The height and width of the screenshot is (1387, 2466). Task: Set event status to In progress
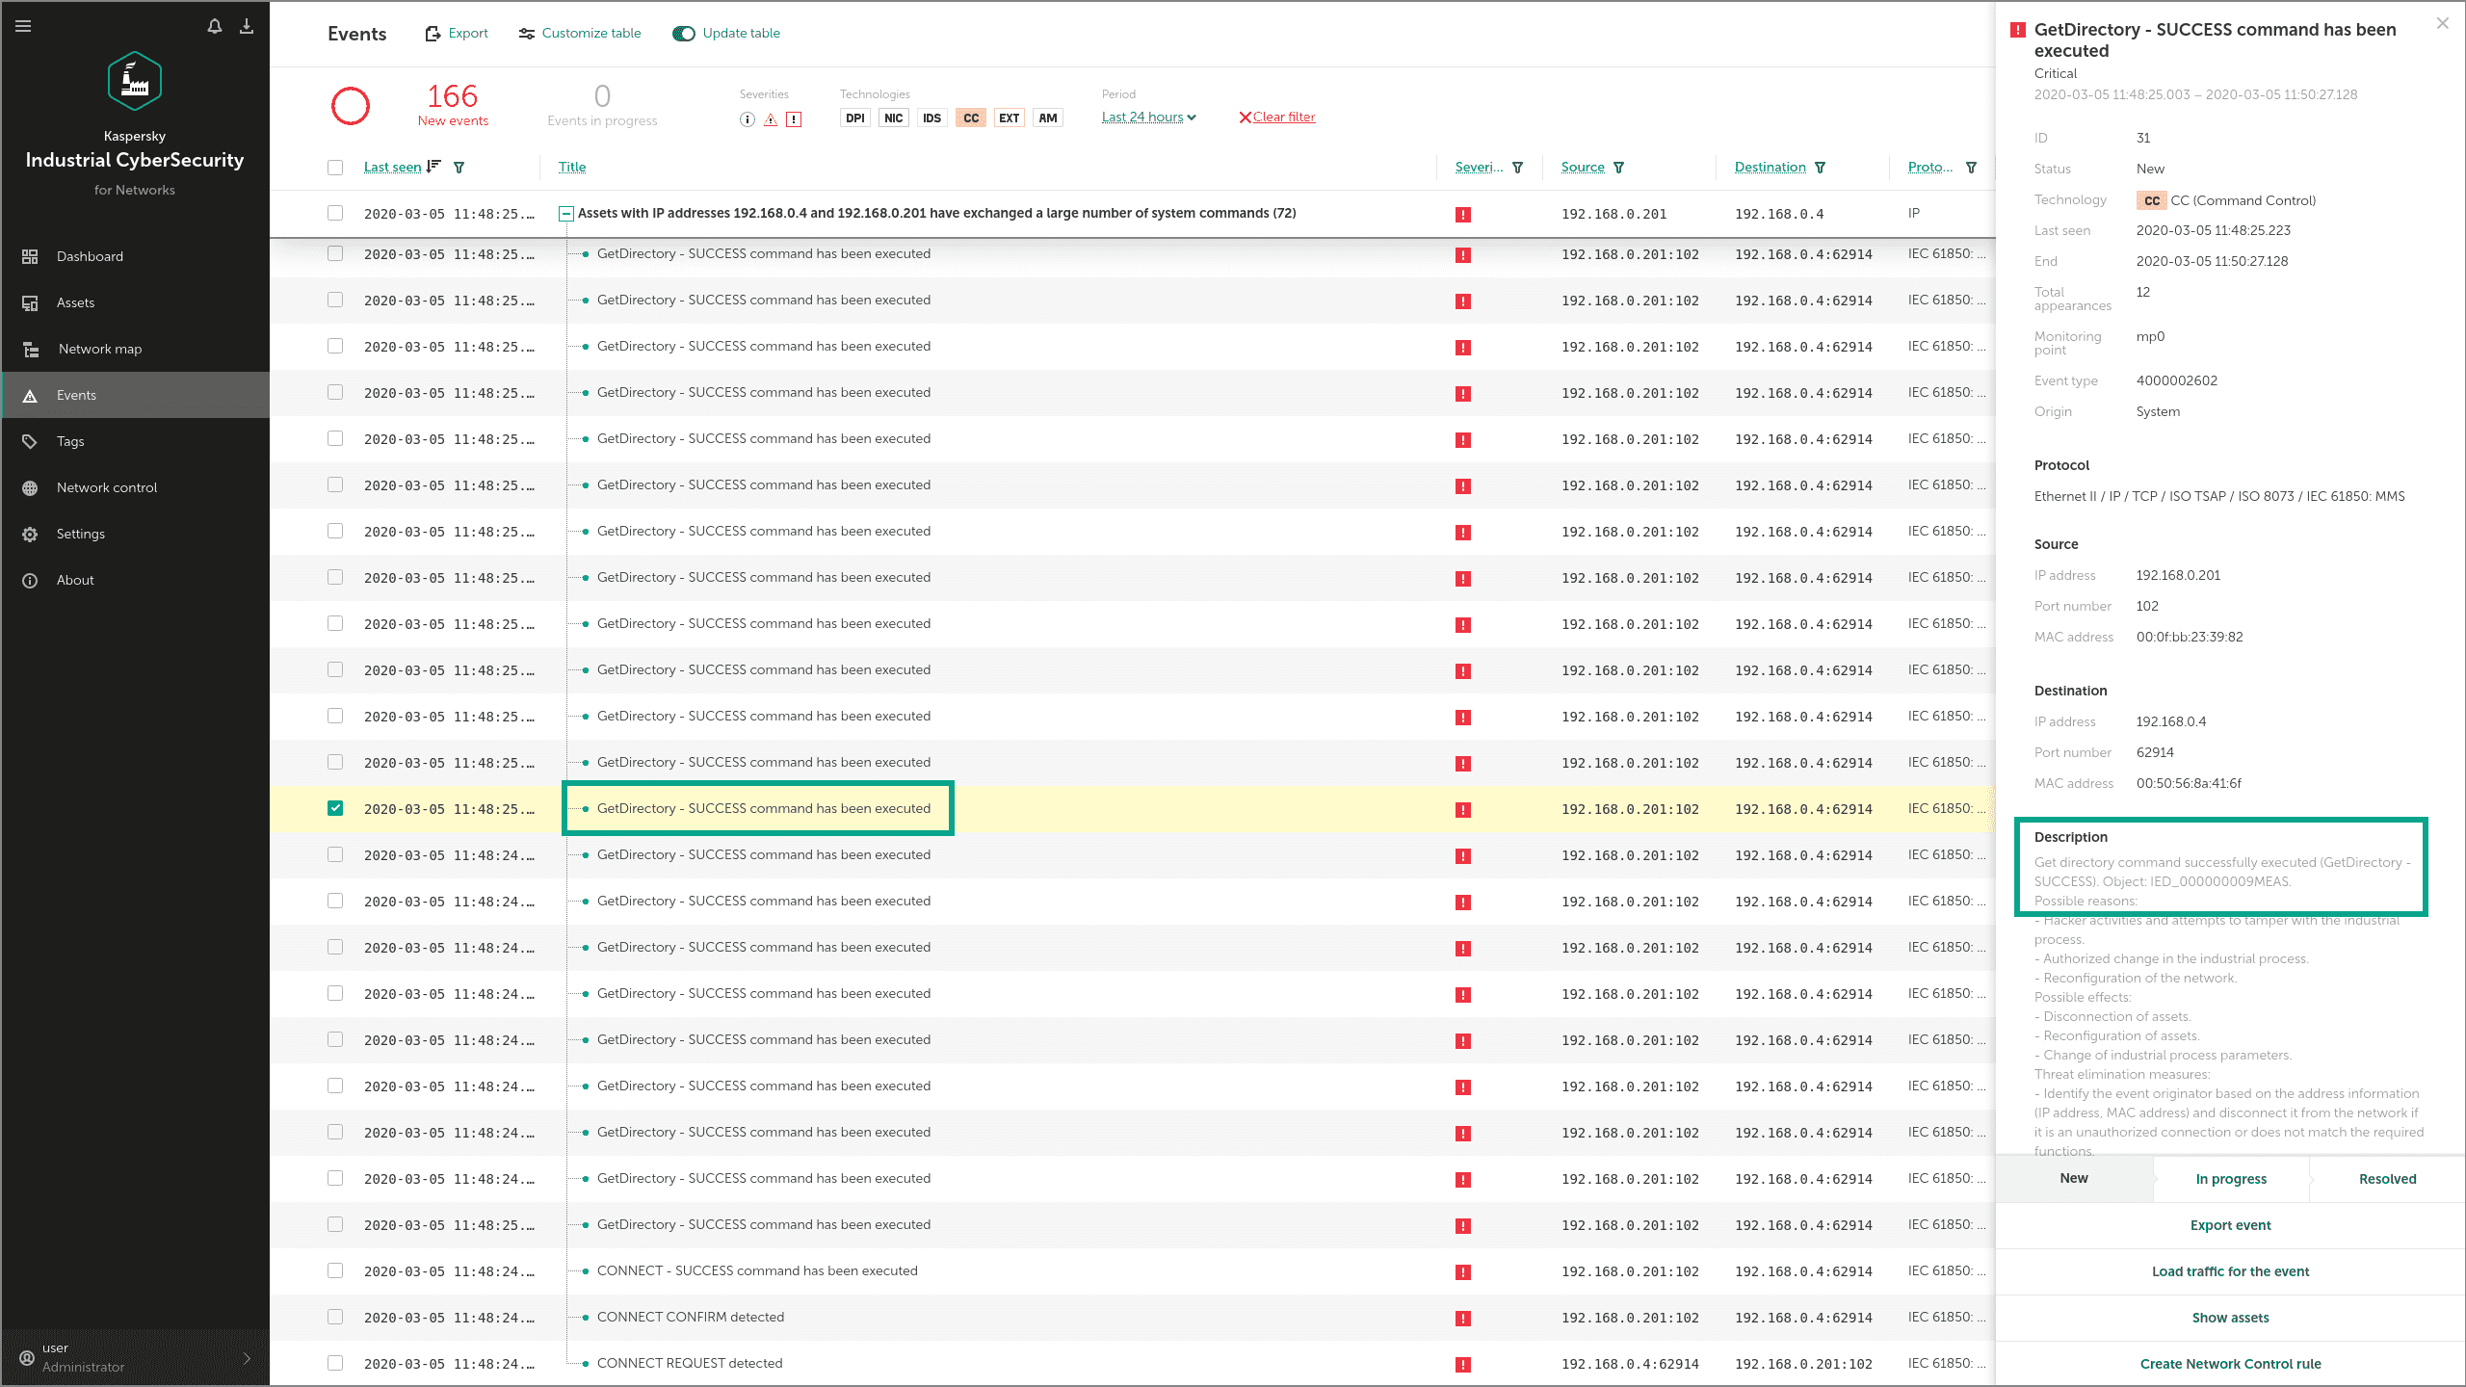click(x=2230, y=1179)
